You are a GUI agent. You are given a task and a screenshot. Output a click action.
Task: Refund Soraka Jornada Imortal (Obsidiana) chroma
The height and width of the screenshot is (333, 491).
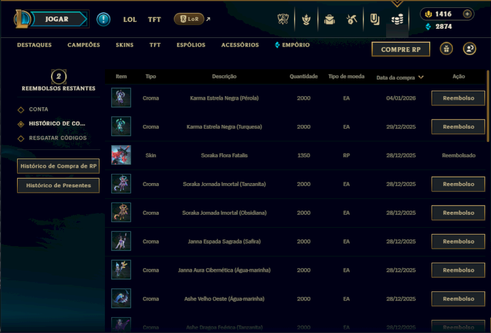(x=458, y=213)
